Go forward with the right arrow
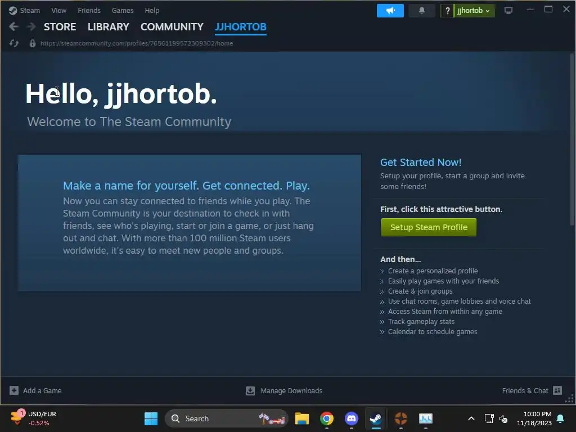The width and height of the screenshot is (576, 432). pos(31,26)
